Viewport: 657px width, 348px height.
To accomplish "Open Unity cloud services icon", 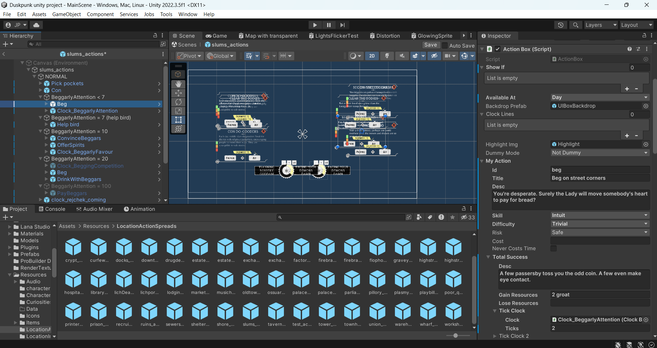I will tap(36, 25).
